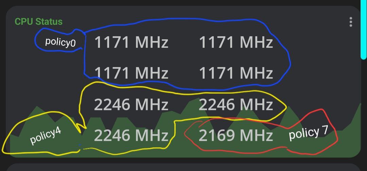This screenshot has height=171, width=367.
Task: Click the CPU Status card title
Action: pos(39,21)
